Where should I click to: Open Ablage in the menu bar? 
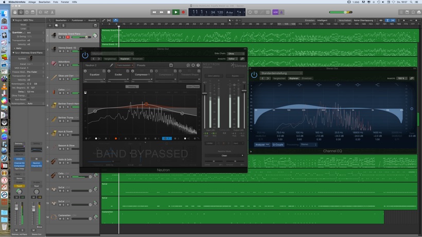pyautogui.click(x=32, y=2)
